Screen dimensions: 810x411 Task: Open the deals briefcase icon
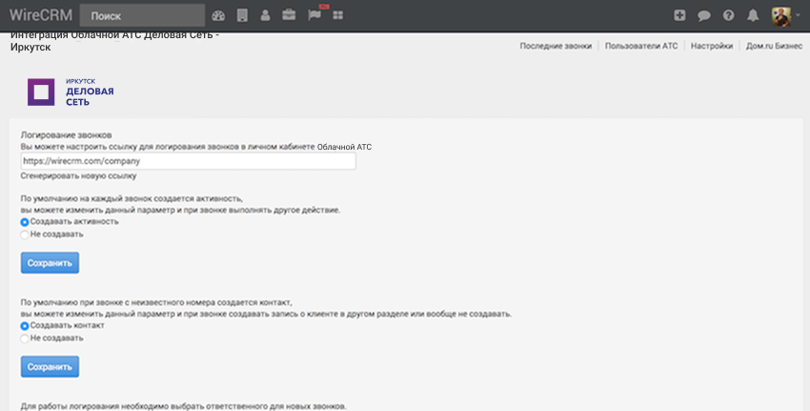point(289,15)
